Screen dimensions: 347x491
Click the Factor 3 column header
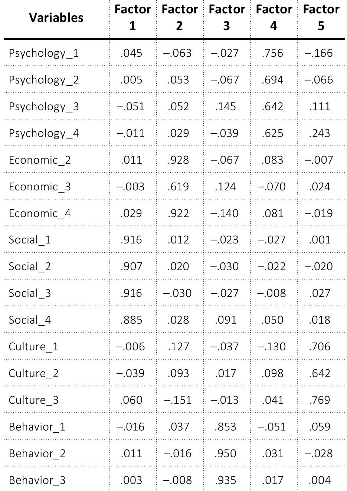[x=227, y=17]
